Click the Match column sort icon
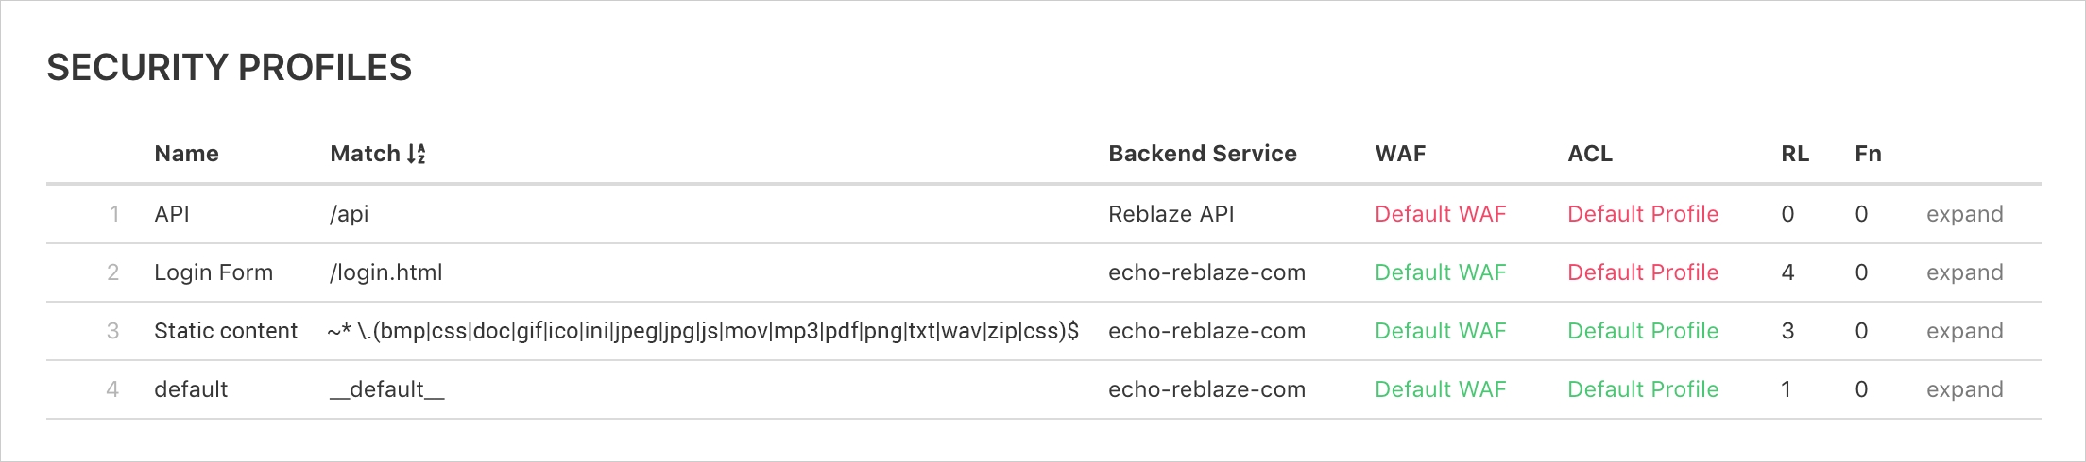 pyautogui.click(x=417, y=154)
